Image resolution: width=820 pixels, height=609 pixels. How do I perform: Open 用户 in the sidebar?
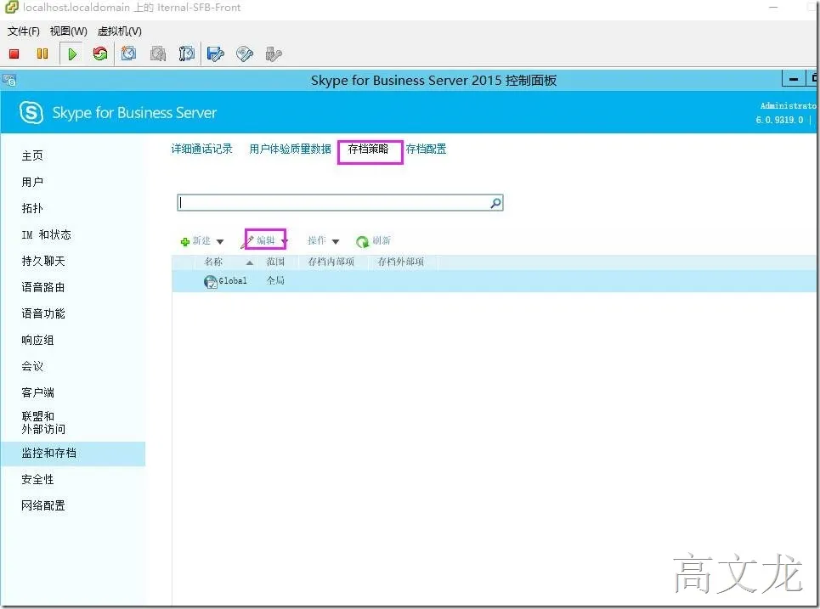point(32,182)
